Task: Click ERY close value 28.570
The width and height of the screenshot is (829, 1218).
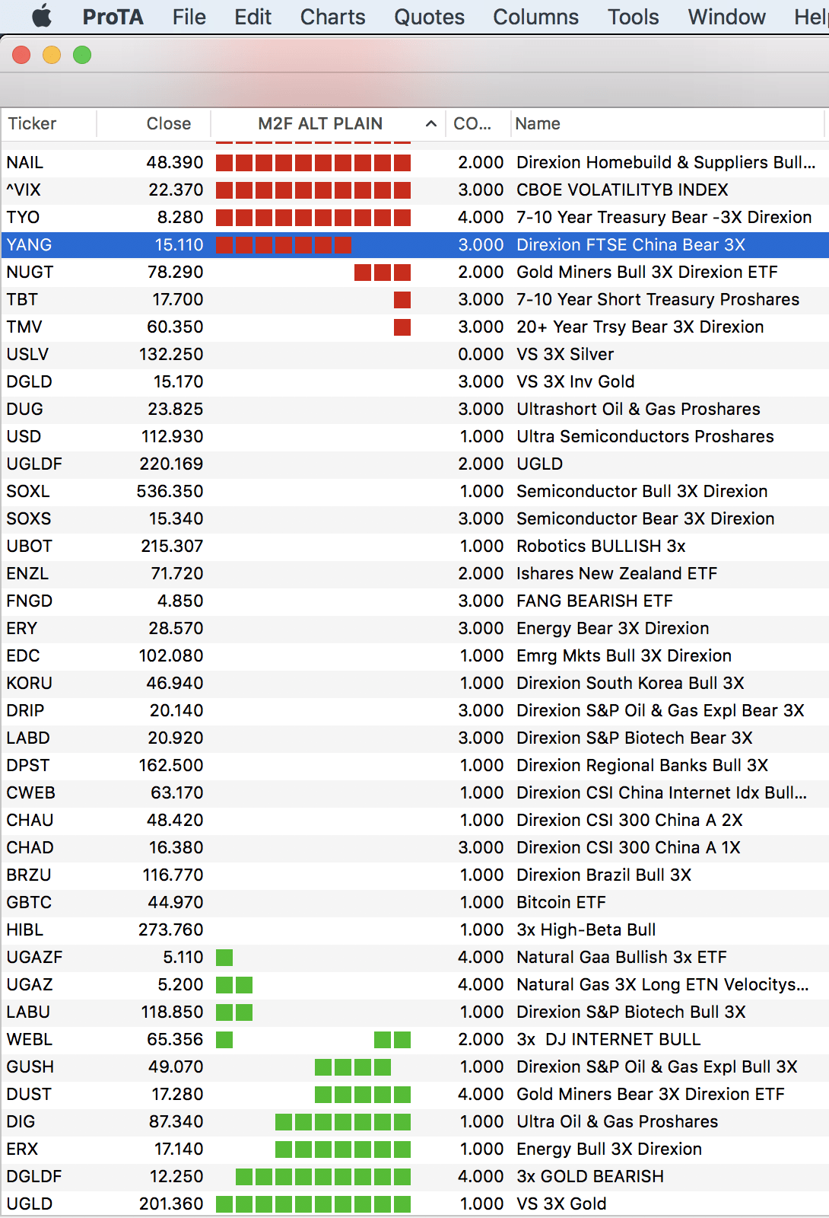Action: (176, 628)
